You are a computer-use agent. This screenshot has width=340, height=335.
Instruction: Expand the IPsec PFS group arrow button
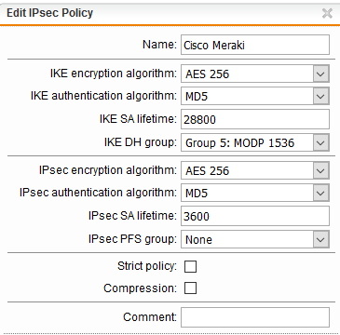tap(320, 239)
